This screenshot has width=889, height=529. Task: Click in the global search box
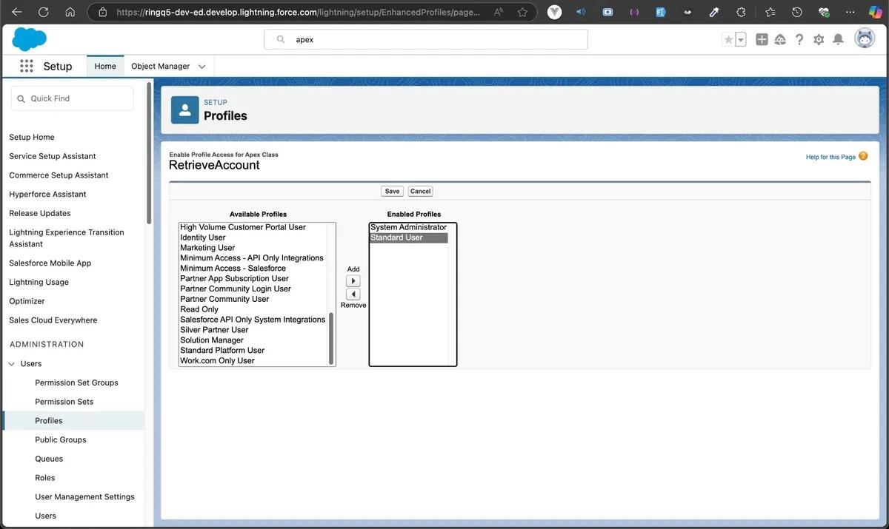point(426,39)
